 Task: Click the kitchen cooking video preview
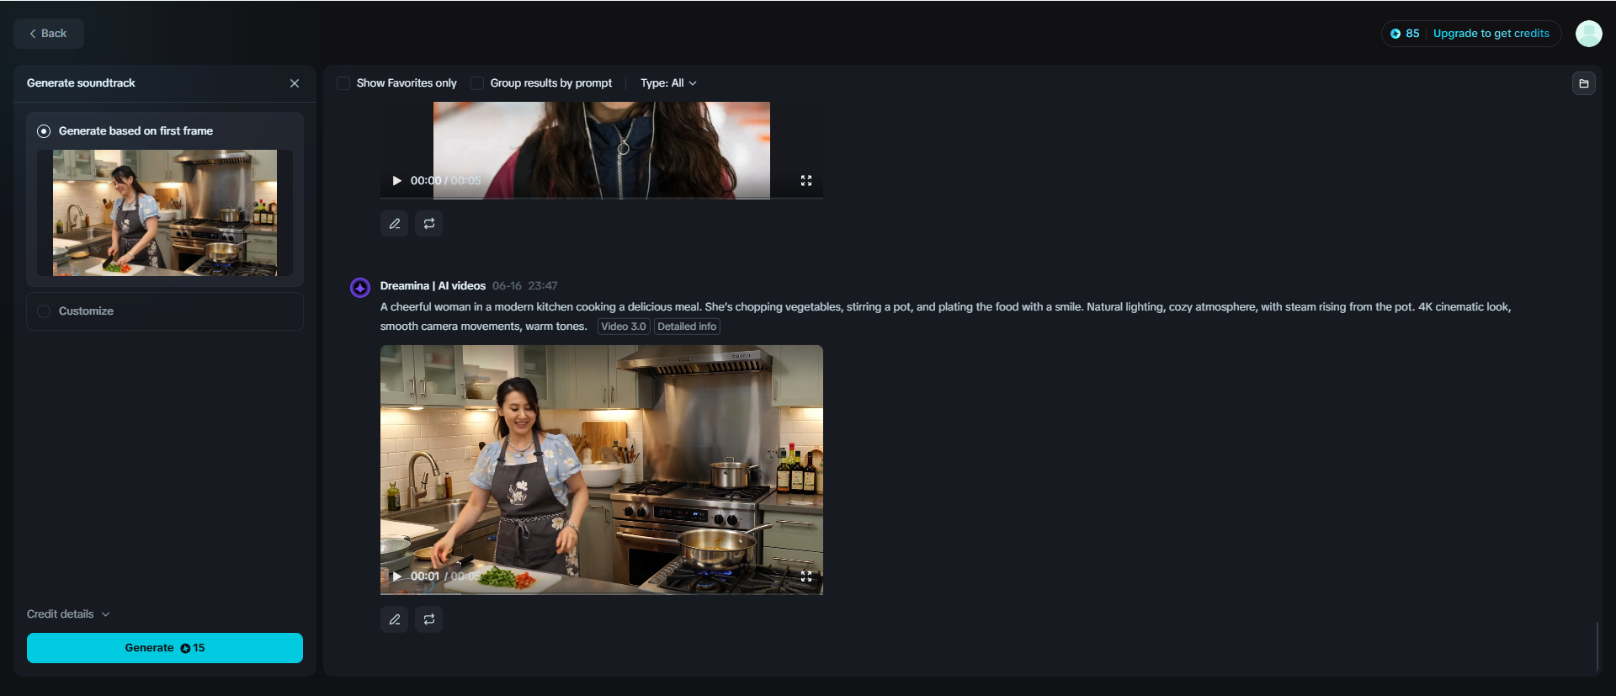point(602,470)
